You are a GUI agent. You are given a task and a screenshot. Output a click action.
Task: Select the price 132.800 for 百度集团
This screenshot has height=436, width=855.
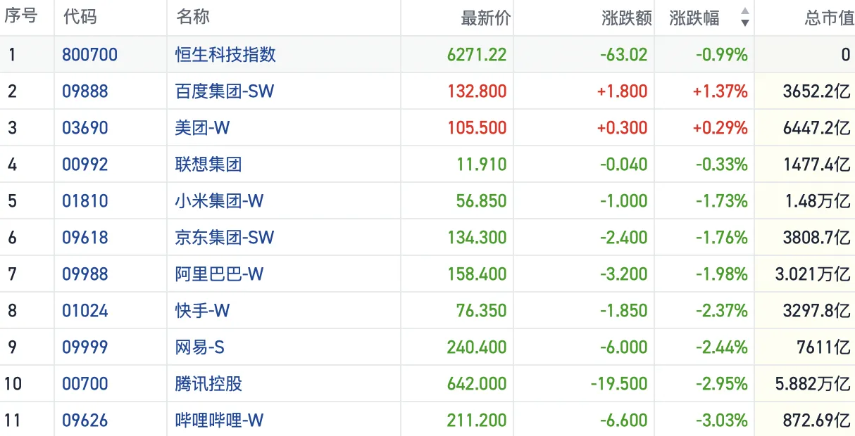pos(477,91)
